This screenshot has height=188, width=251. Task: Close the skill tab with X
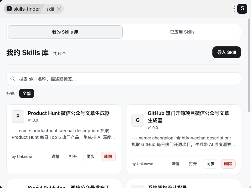pyautogui.click(x=59, y=9)
